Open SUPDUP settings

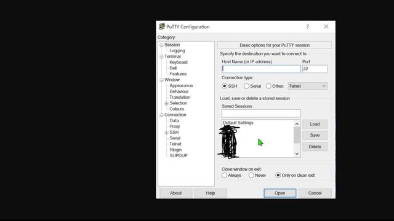tap(179, 155)
